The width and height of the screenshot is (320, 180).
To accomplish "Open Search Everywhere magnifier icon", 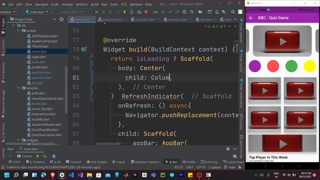I will point(233,12).
